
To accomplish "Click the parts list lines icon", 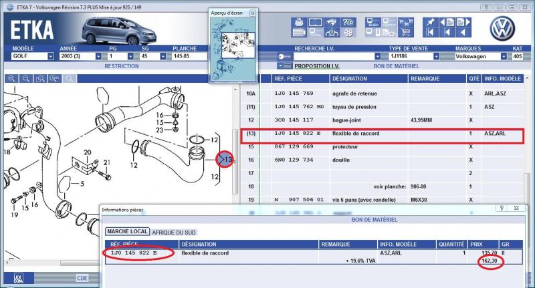I will pos(299,32).
